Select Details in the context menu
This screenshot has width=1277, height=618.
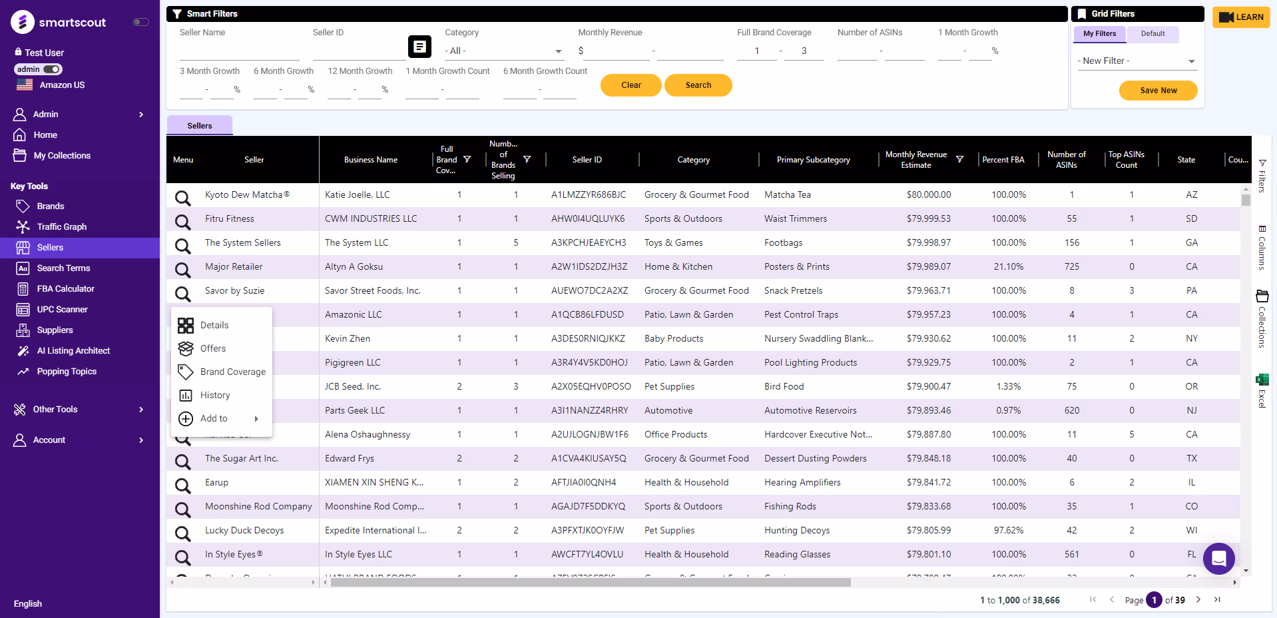[x=222, y=325]
